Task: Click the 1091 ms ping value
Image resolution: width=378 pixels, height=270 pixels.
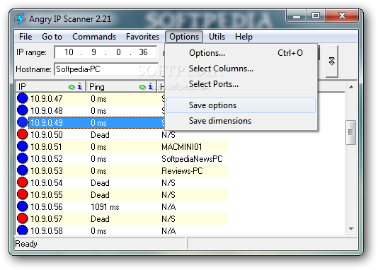Action: coord(105,207)
